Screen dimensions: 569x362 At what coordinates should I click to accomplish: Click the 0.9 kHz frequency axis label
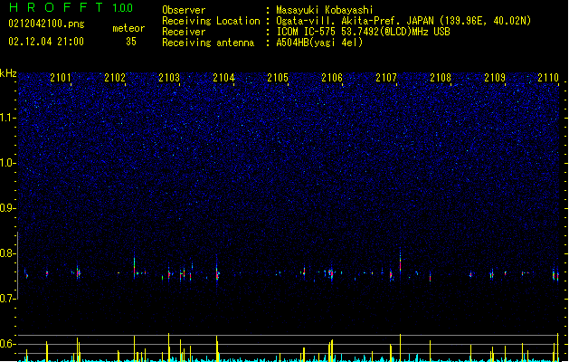tap(8, 208)
